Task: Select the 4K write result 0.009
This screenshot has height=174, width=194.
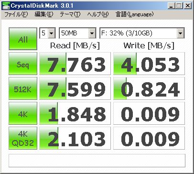Action: 149,113
